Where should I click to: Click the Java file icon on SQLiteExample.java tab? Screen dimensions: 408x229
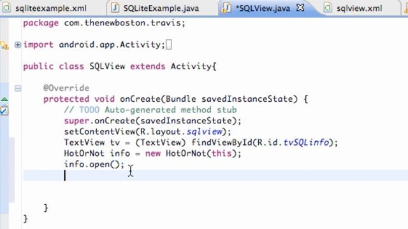pyautogui.click(x=115, y=8)
